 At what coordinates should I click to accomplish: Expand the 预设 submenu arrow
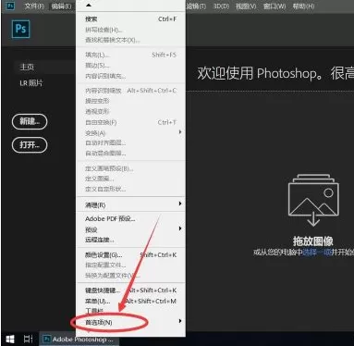(x=180, y=229)
